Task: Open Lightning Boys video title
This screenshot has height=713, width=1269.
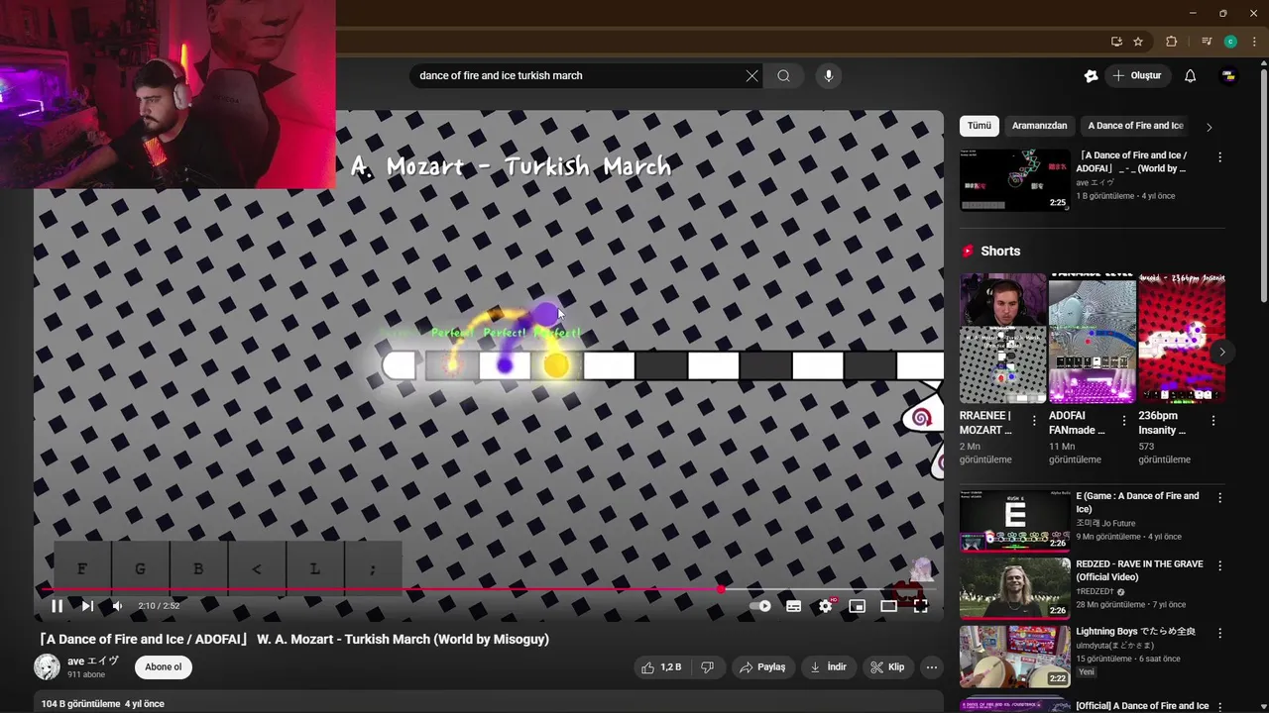Action: click(x=1136, y=632)
